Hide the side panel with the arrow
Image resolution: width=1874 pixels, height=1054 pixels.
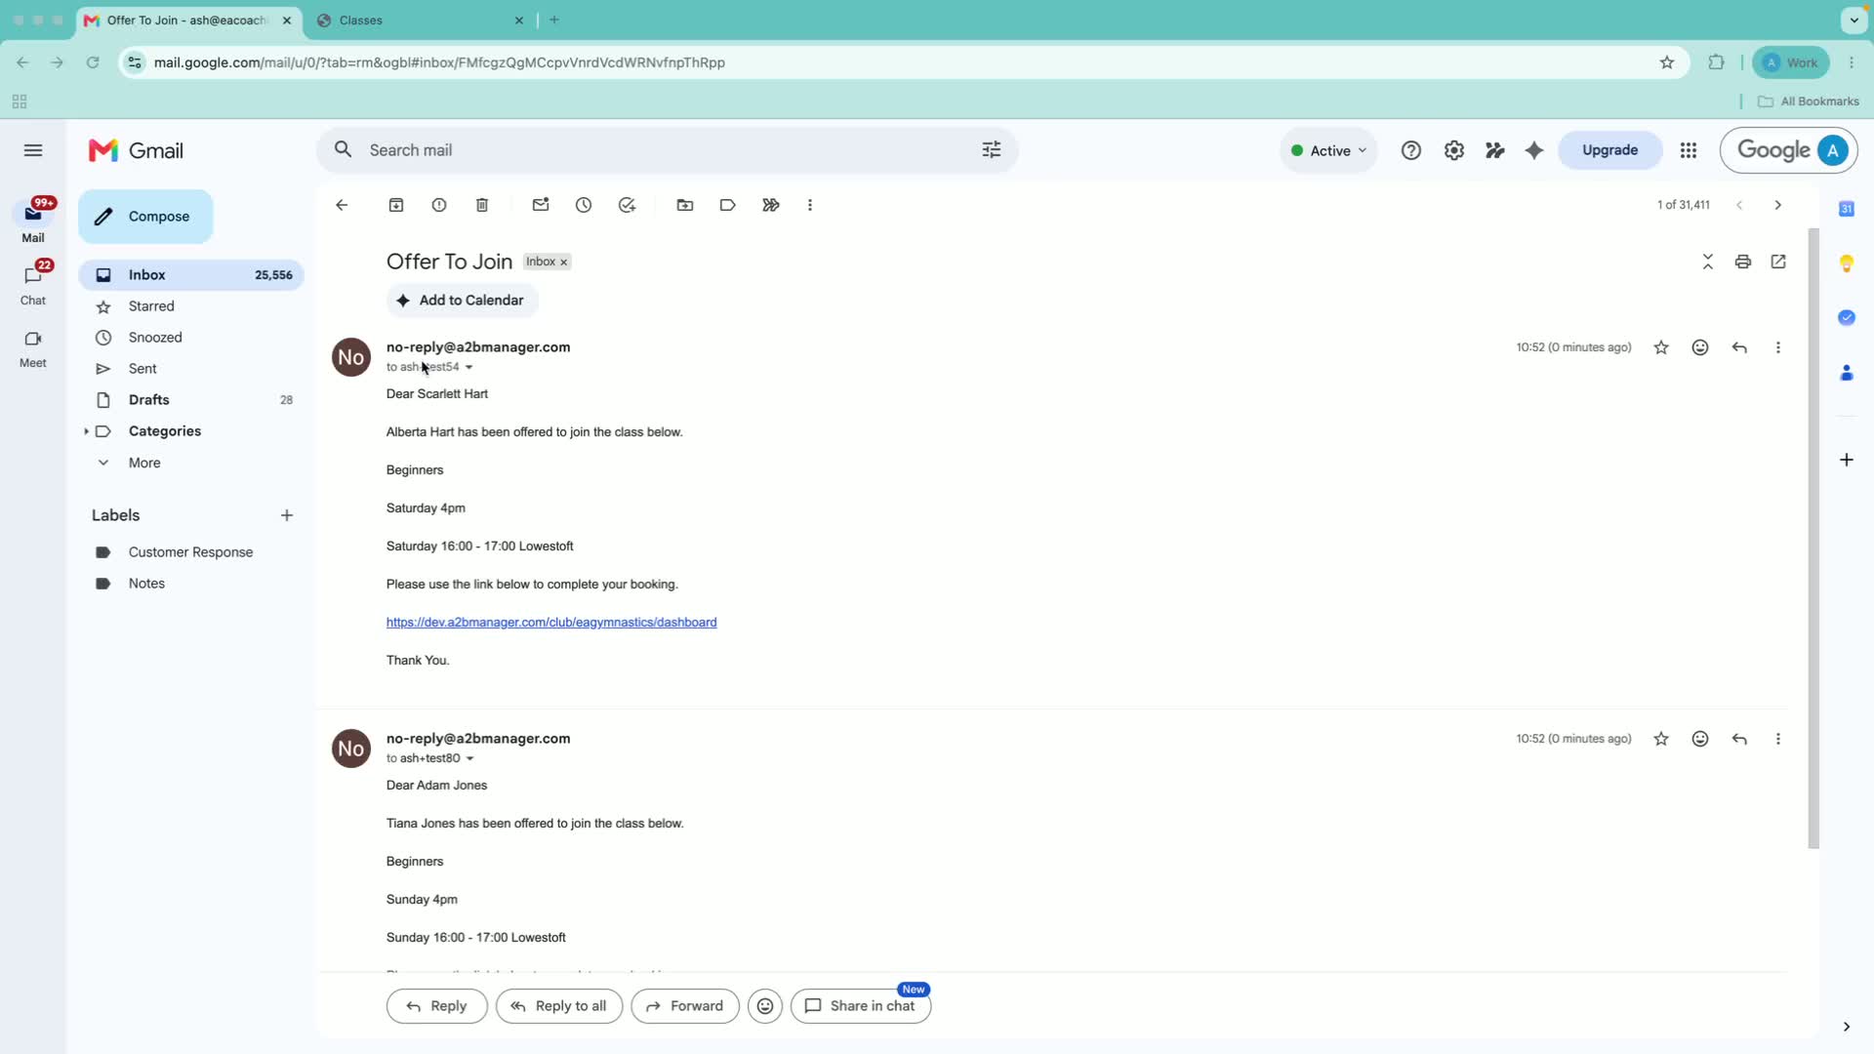tap(1847, 1027)
